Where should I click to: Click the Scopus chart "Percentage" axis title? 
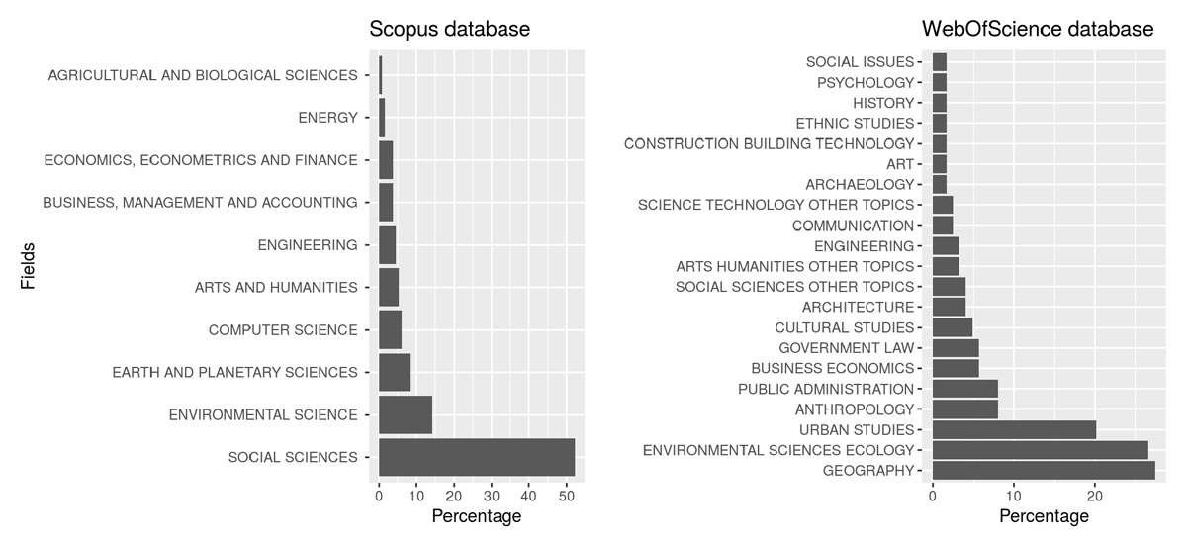click(x=477, y=516)
